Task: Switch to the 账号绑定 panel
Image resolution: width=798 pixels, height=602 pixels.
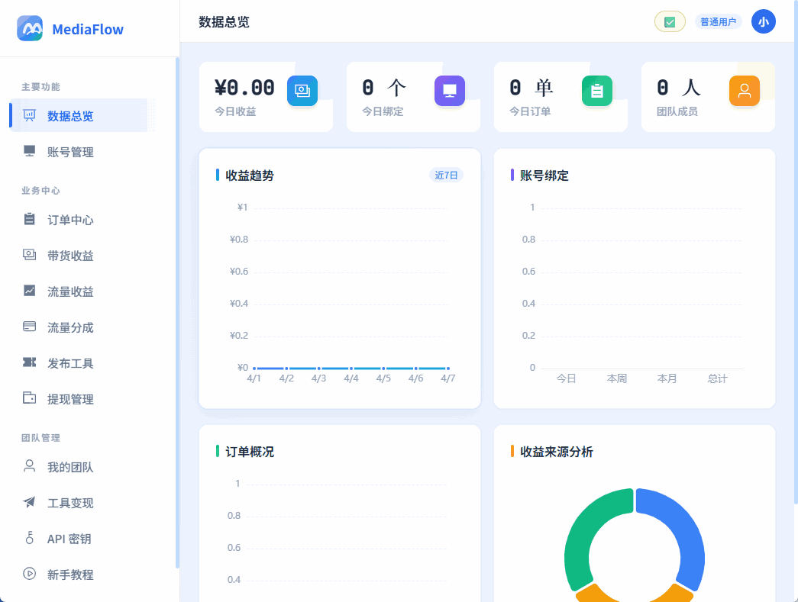Action: (543, 175)
